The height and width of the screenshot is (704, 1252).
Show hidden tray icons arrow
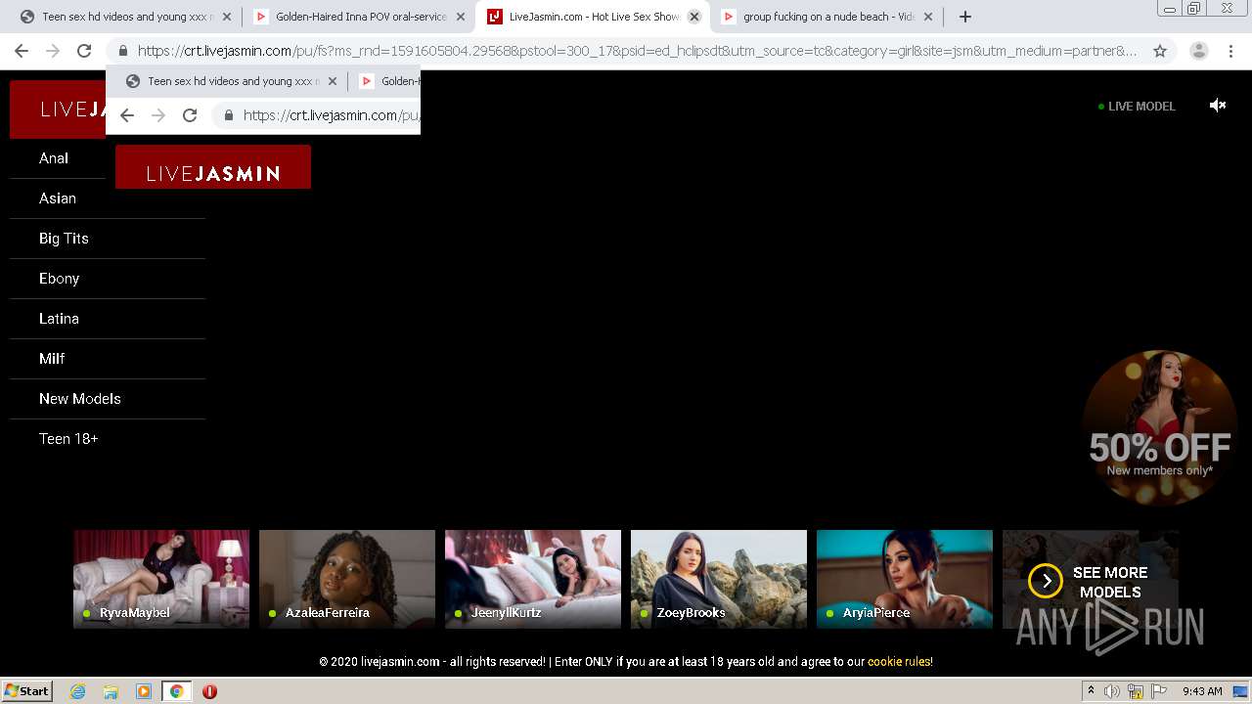click(1091, 691)
